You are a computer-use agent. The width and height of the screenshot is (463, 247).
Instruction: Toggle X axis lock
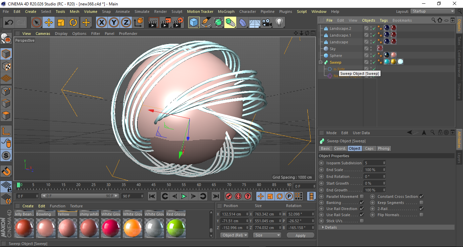(101, 23)
